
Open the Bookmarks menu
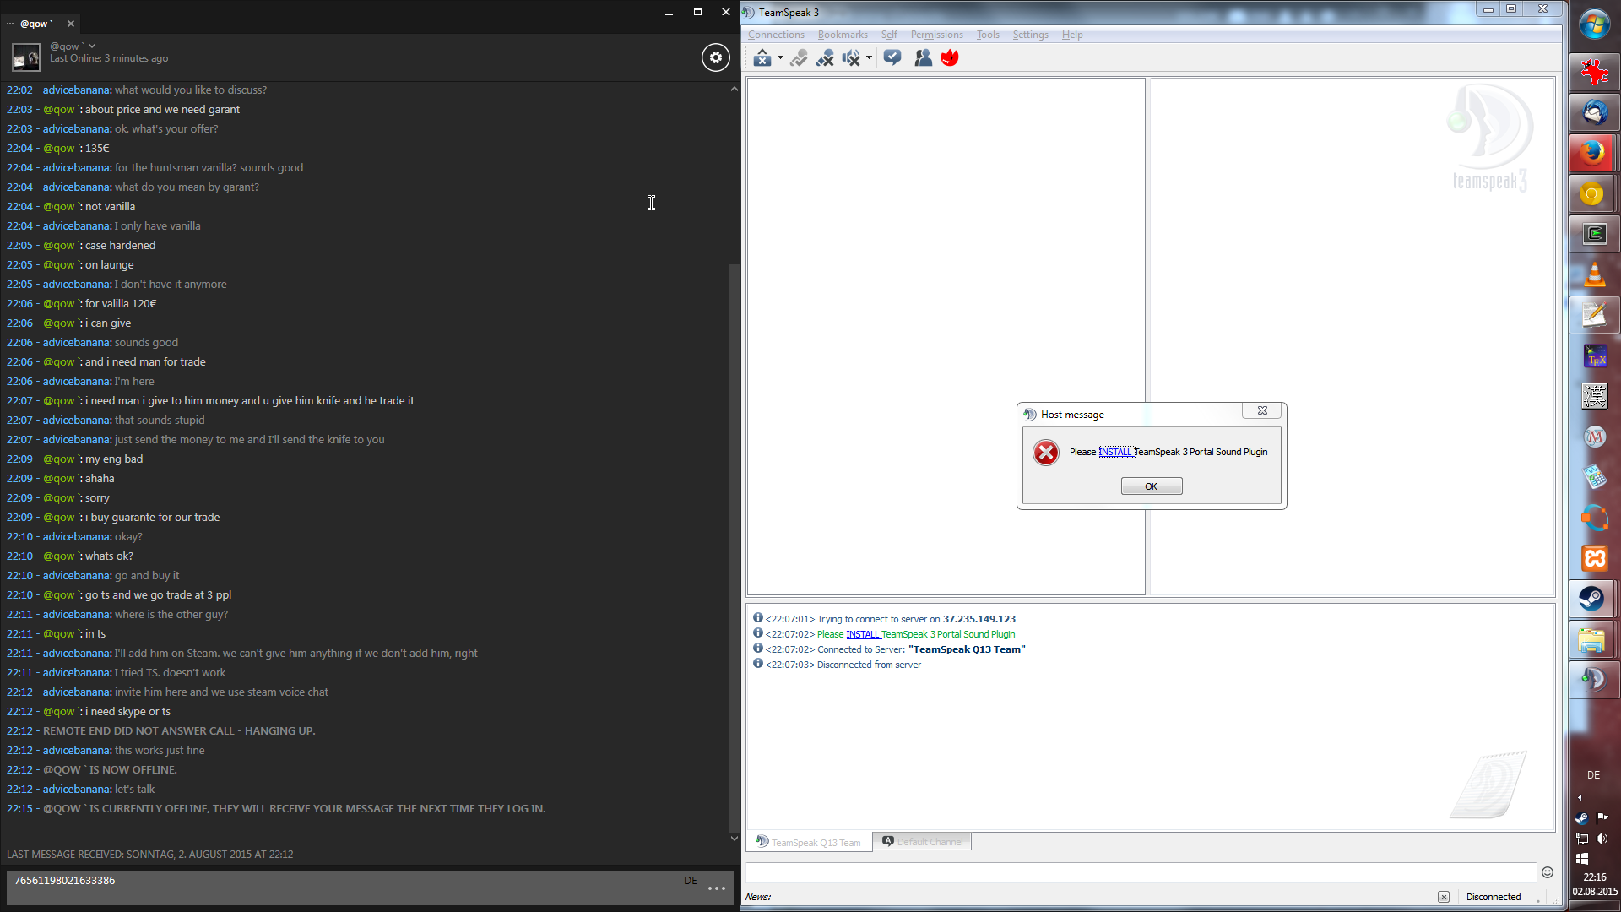tap(842, 35)
